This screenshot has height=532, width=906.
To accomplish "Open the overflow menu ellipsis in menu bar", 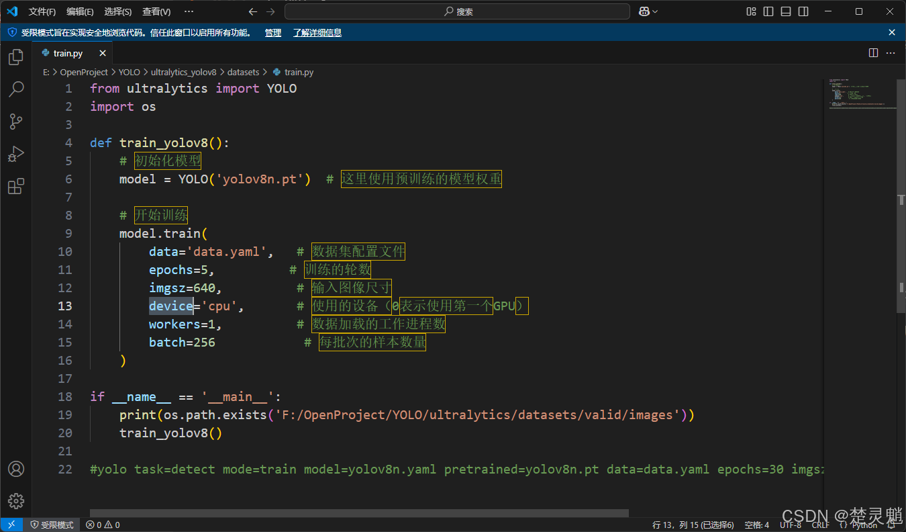I will tap(189, 11).
